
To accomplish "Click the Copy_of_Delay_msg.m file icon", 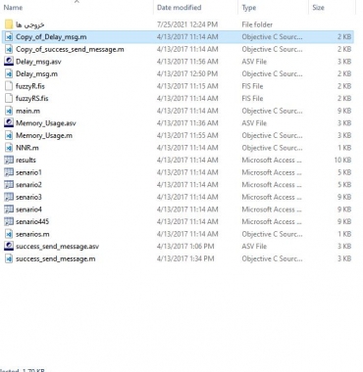I will [x=9, y=37].
